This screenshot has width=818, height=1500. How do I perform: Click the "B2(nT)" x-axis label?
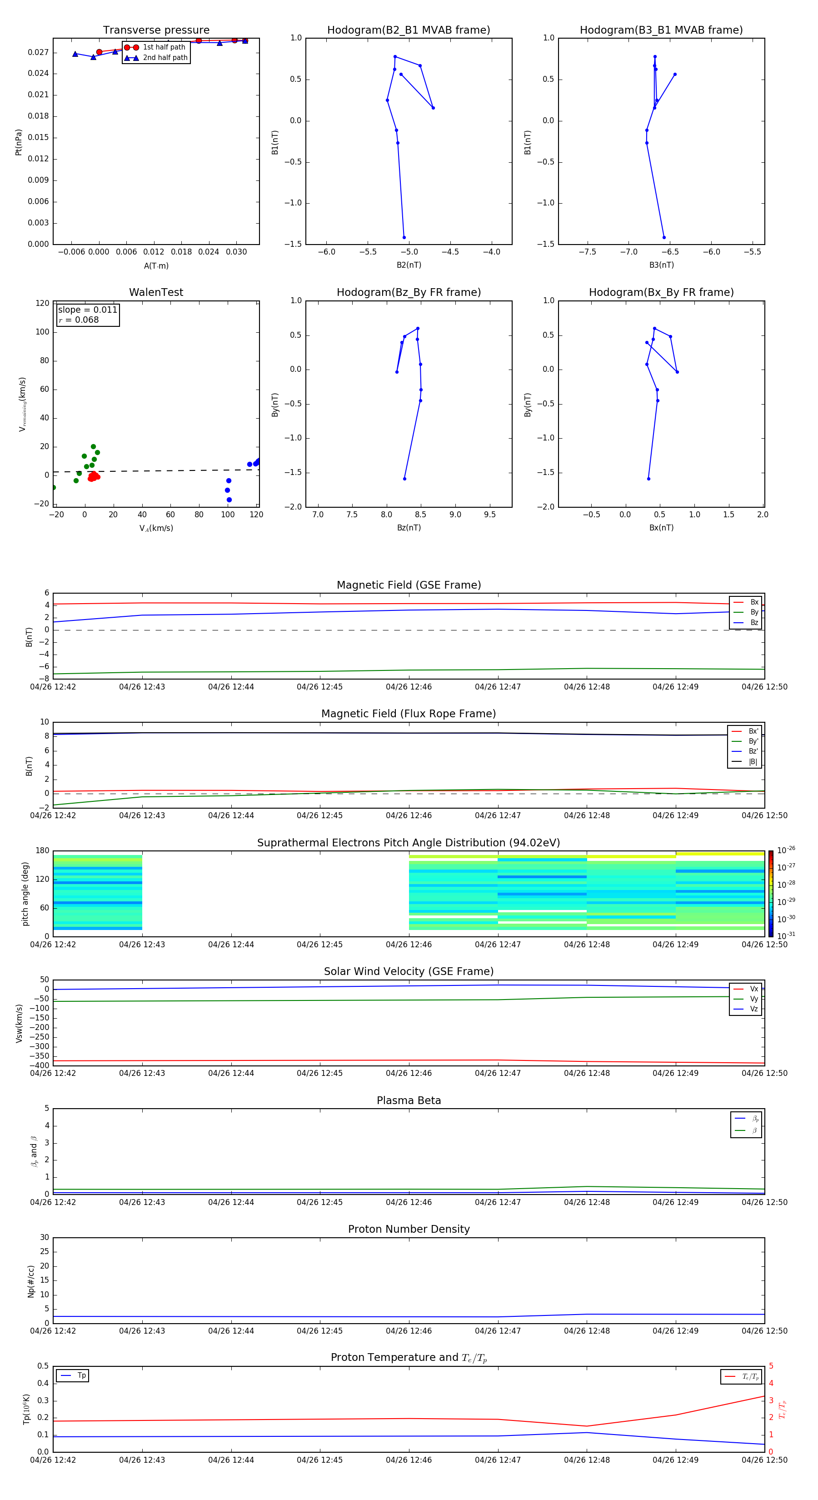click(409, 265)
